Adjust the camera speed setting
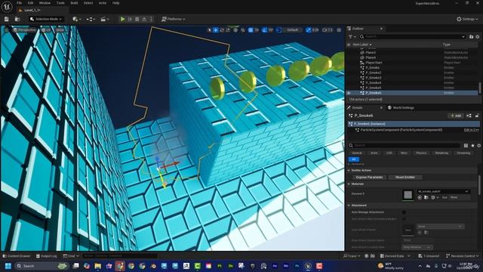The height and width of the screenshot is (272, 483). tap(328, 30)
